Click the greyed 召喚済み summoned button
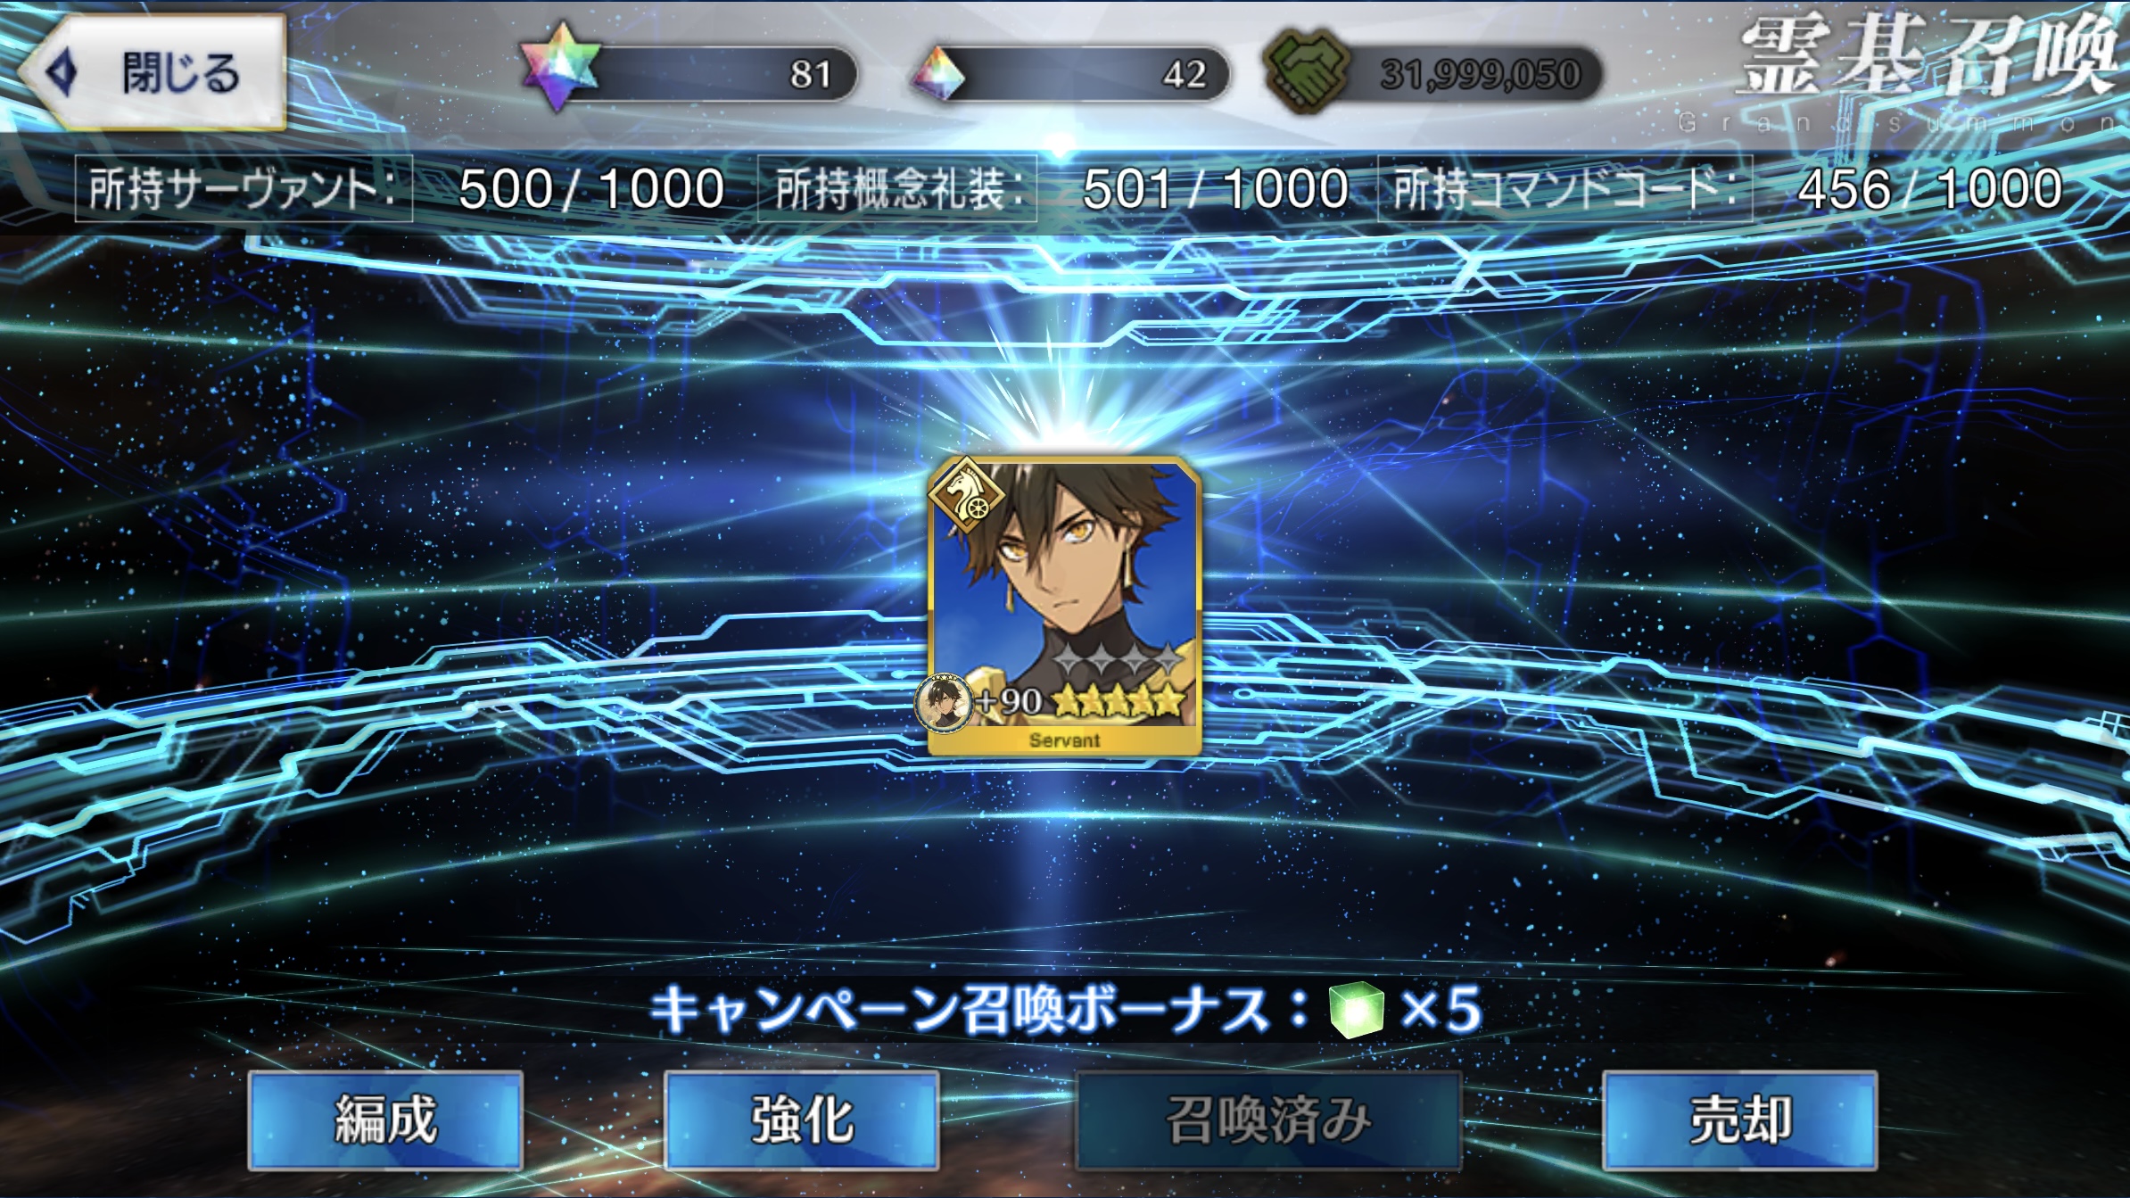This screenshot has width=2130, height=1198. [1267, 1120]
